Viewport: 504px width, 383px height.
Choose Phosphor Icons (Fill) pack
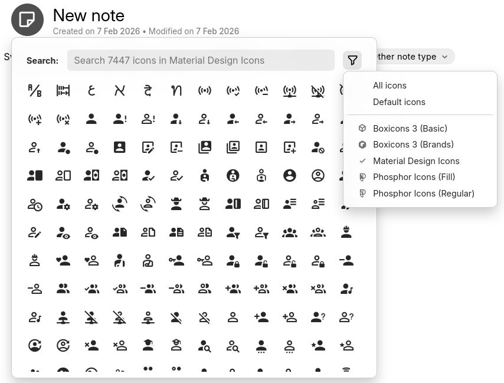(x=414, y=177)
